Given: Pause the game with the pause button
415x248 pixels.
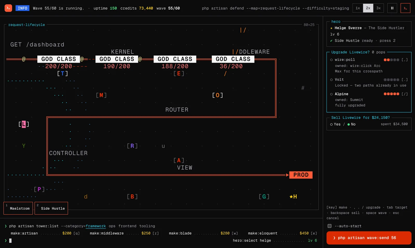Looking at the screenshot, I should [392, 8].
